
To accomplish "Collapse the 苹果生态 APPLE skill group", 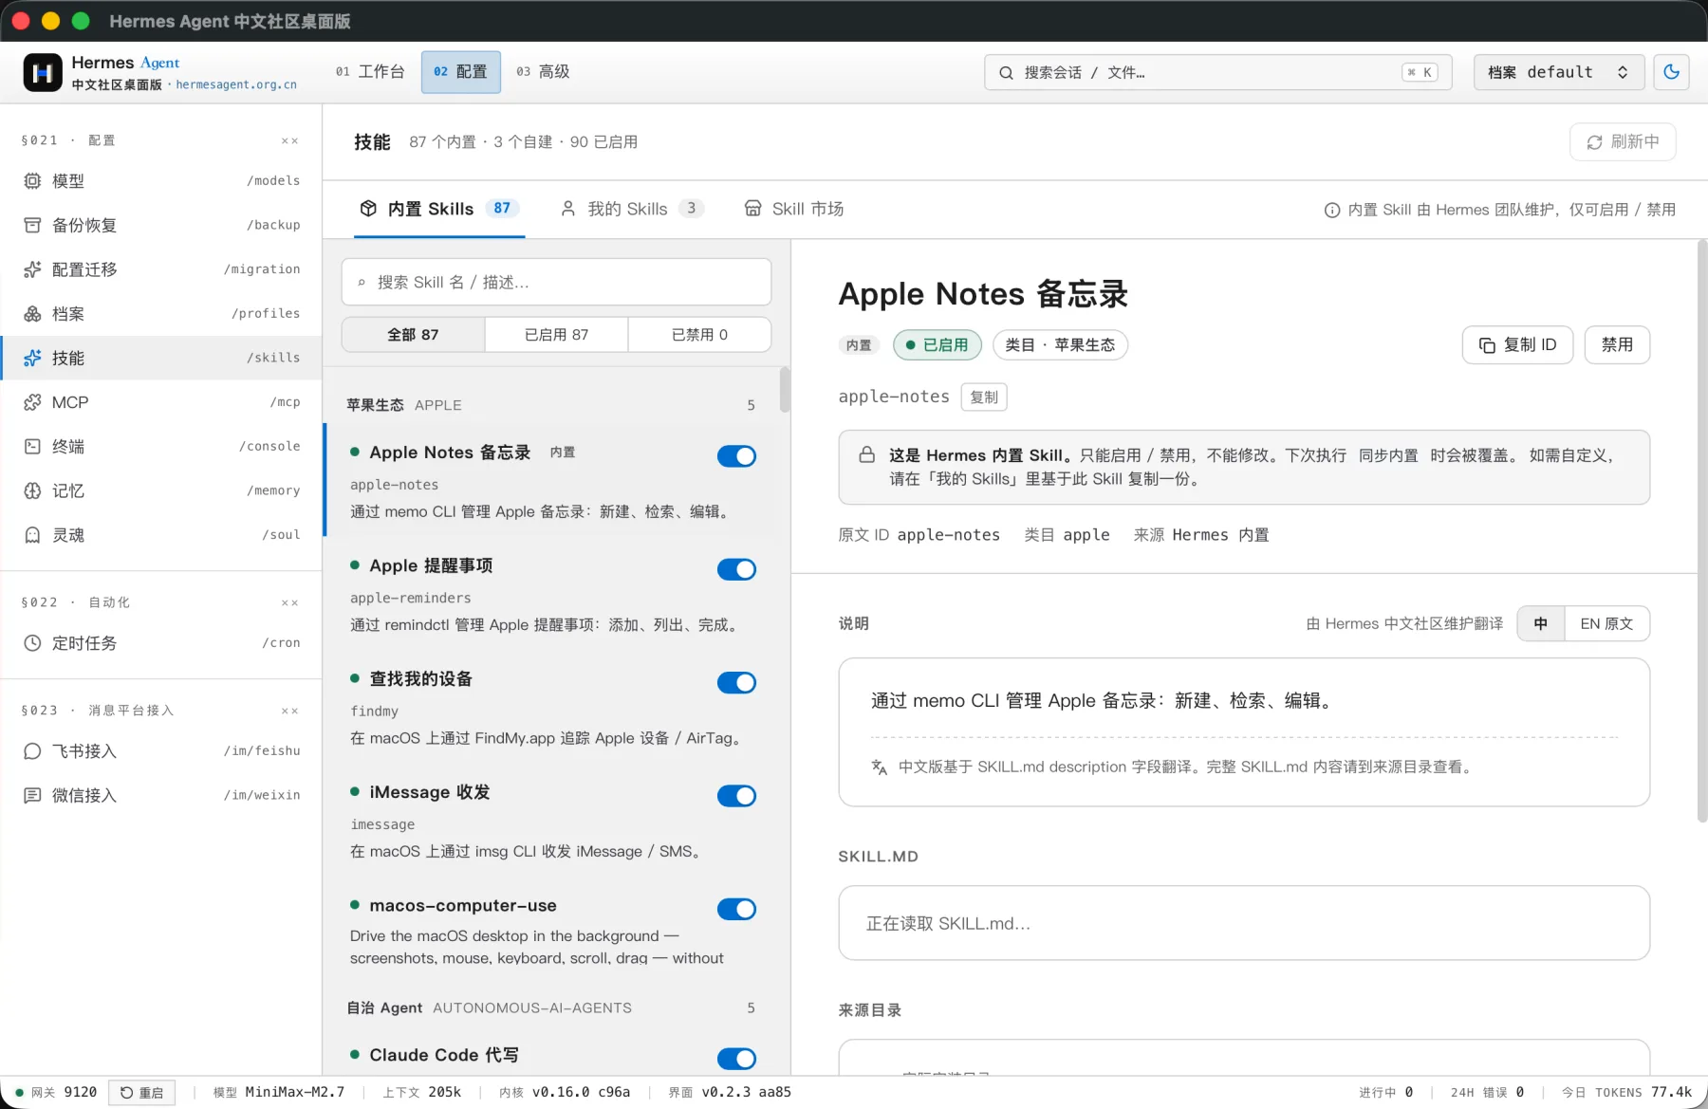I will point(550,405).
